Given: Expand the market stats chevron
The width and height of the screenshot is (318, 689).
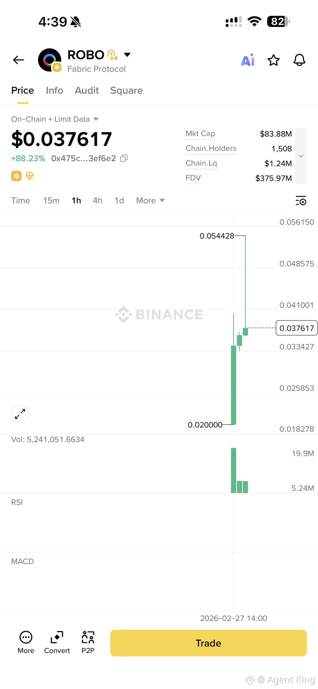Looking at the screenshot, I should point(301,156).
